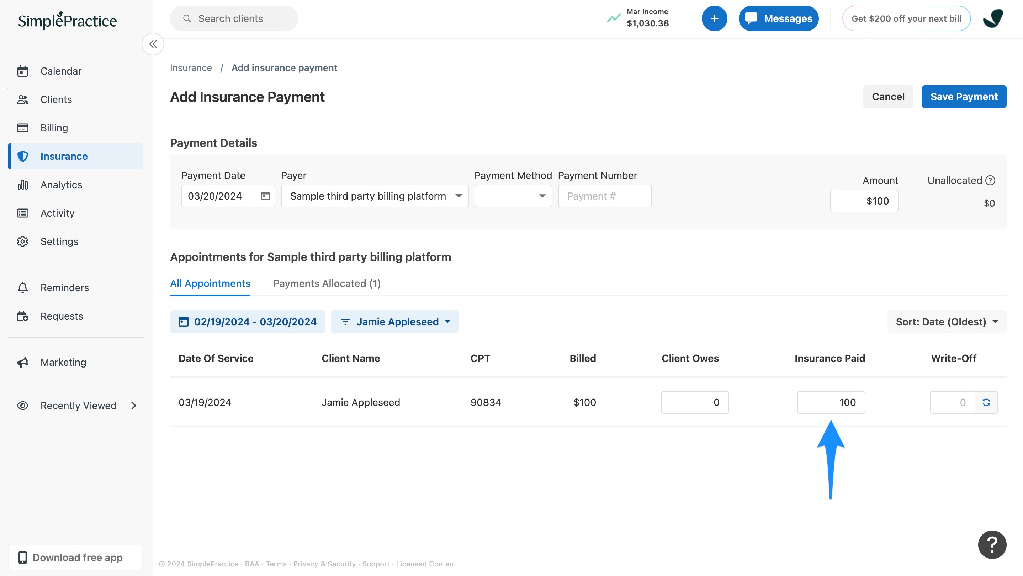Click the Billed $100 cell

point(584,402)
